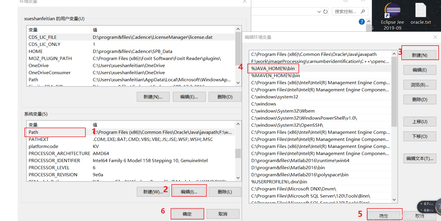Select the System32\Wbem path entry

point(320,111)
